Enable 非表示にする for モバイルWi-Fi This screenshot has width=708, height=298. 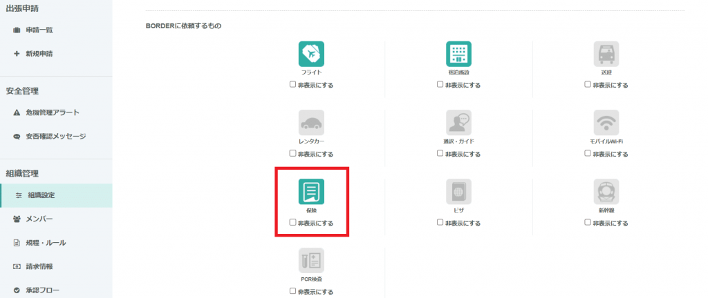[x=588, y=154]
